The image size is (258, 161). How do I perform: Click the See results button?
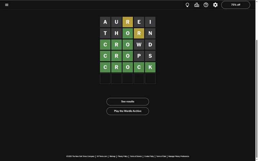pos(128,101)
